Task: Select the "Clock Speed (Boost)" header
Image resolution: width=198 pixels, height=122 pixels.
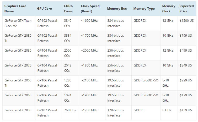Action: pos(90,9)
